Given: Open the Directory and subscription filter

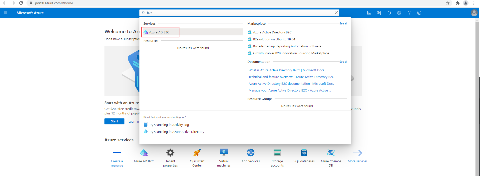Looking at the screenshot, I should coord(379,13).
